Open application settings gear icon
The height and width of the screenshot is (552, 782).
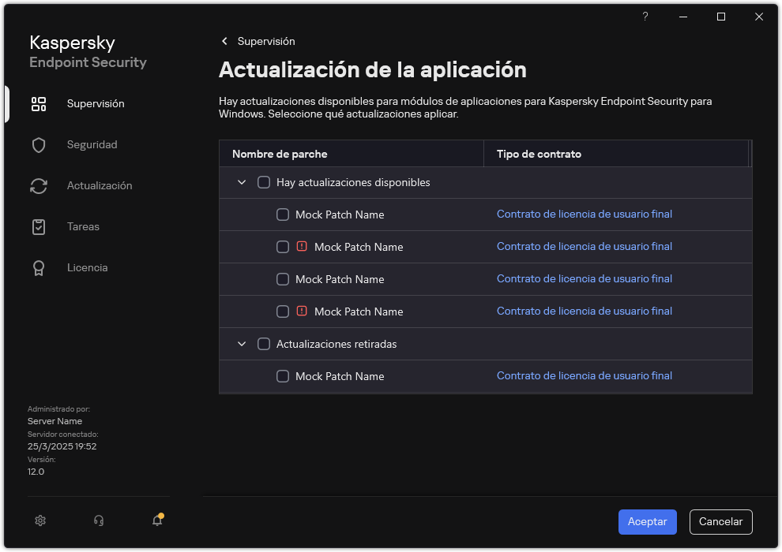click(40, 520)
